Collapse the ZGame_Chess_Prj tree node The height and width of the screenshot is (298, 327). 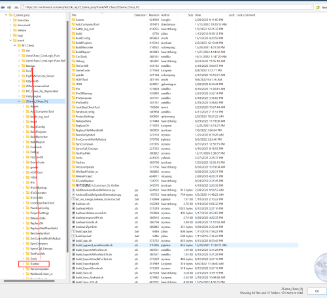tap(19, 102)
